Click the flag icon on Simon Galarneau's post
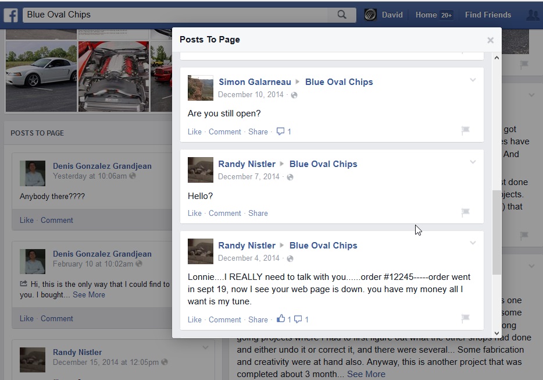Image resolution: width=543 pixels, height=380 pixels. (466, 130)
